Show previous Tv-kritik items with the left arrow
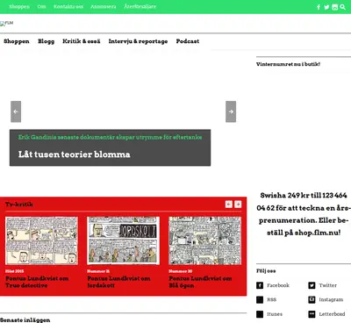351x323 pixels. point(229,205)
